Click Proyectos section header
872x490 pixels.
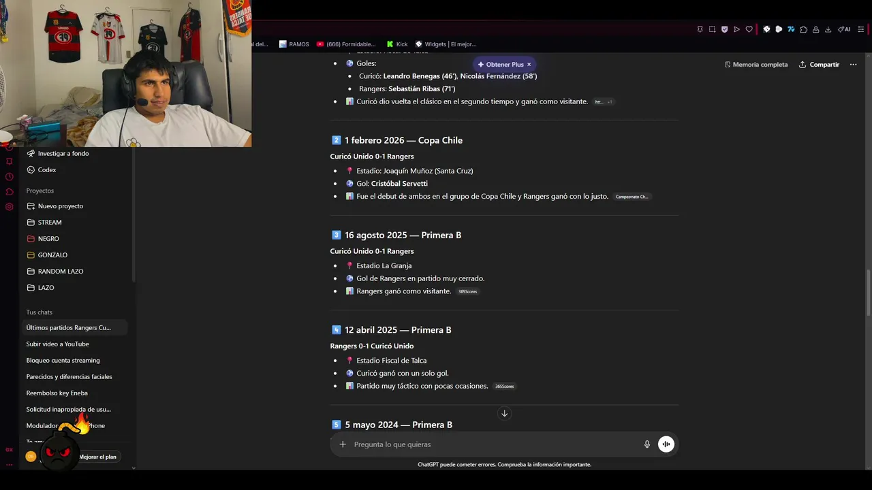40,191
